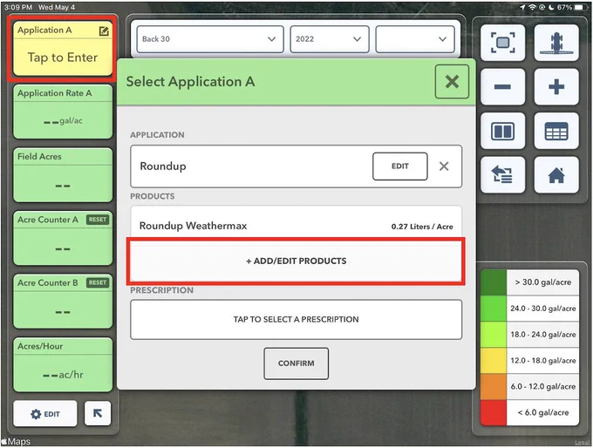The image size is (593, 448).
Task: Tap the gear EDIT button for the tile panel
Action: click(x=45, y=414)
